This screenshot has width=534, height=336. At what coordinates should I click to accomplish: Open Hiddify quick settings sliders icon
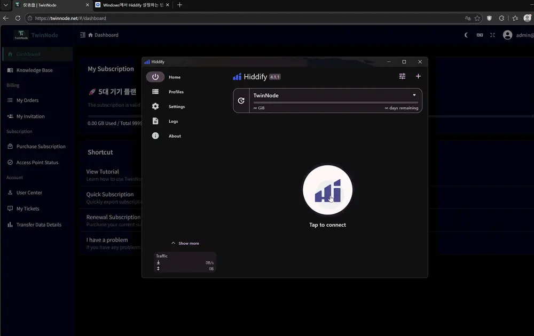pos(402,76)
